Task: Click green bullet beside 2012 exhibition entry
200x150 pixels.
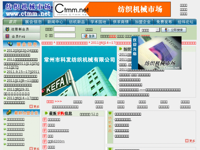Action: 5,51
